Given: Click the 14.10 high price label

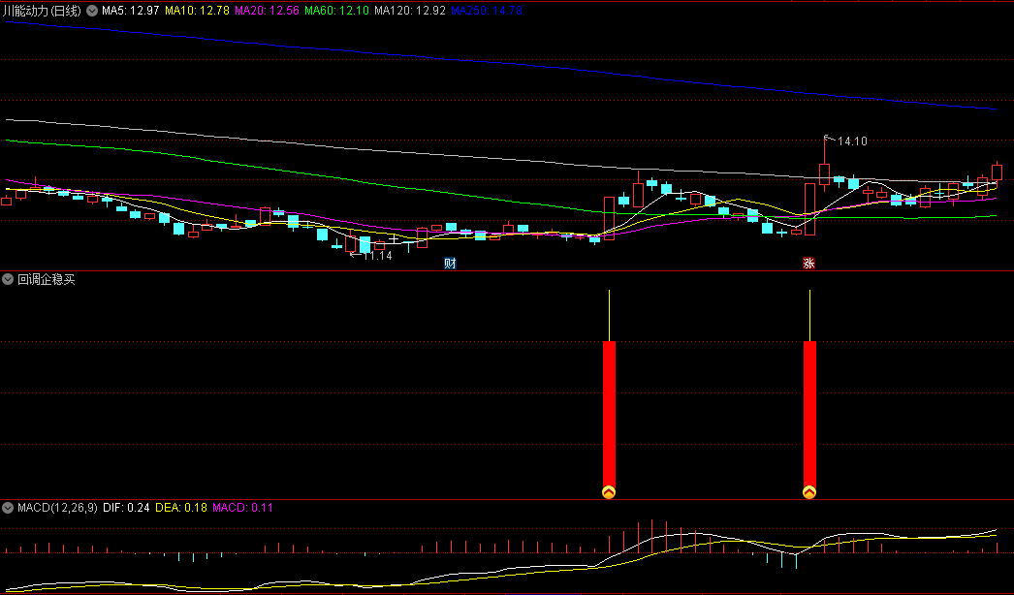Looking at the screenshot, I should 852,141.
